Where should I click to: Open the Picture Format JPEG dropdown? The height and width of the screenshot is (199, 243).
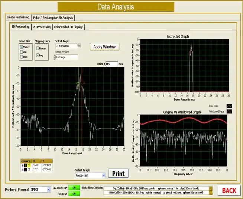49,189
